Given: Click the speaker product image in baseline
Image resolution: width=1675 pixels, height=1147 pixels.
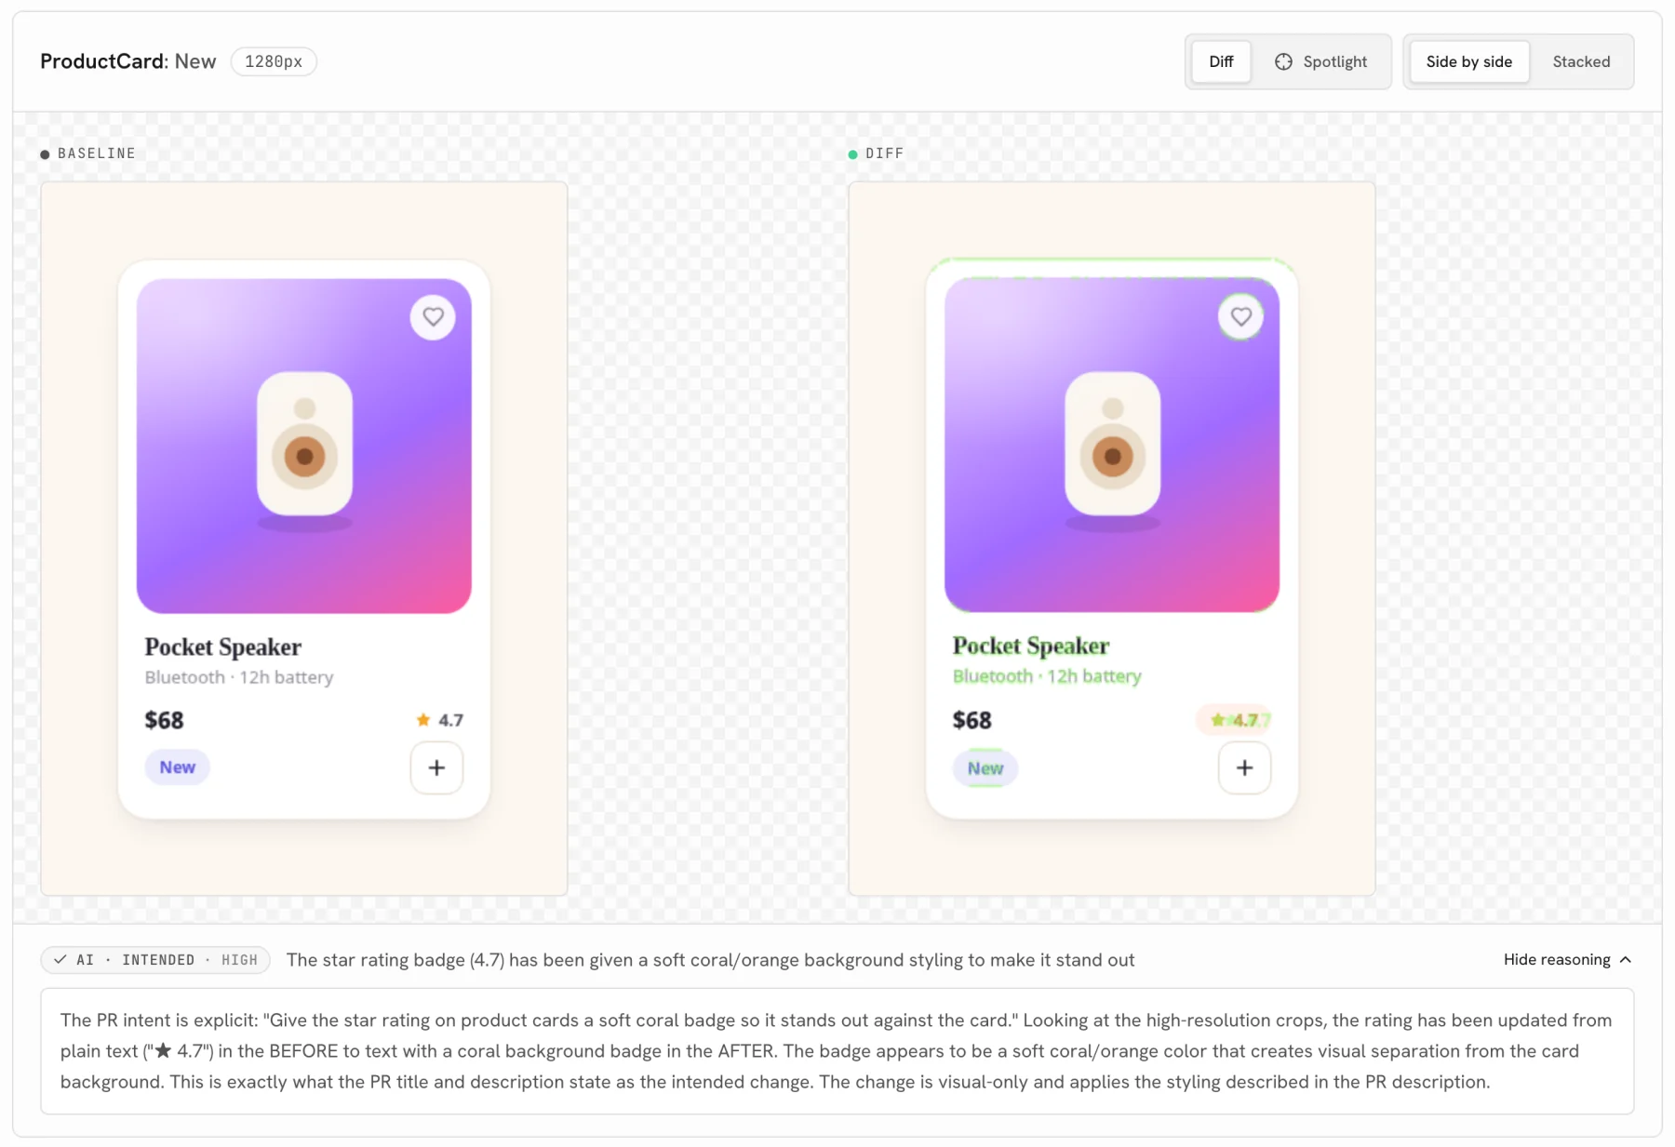Looking at the screenshot, I should point(304,446).
